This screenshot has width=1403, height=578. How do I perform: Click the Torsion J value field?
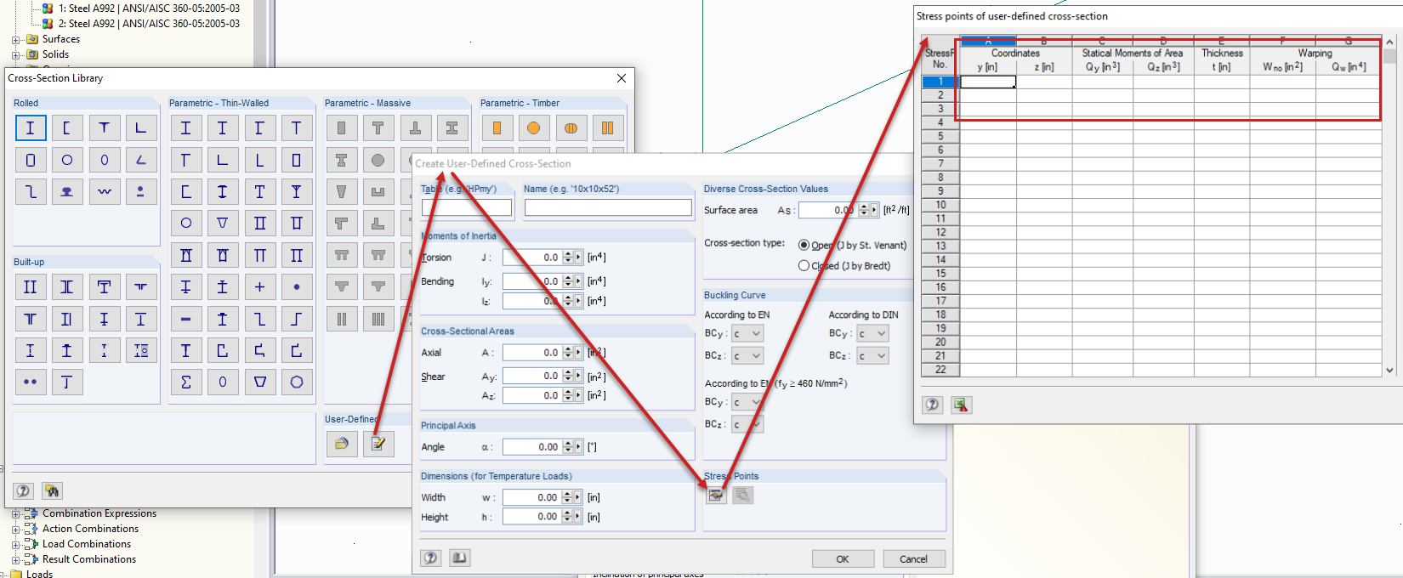(x=531, y=258)
